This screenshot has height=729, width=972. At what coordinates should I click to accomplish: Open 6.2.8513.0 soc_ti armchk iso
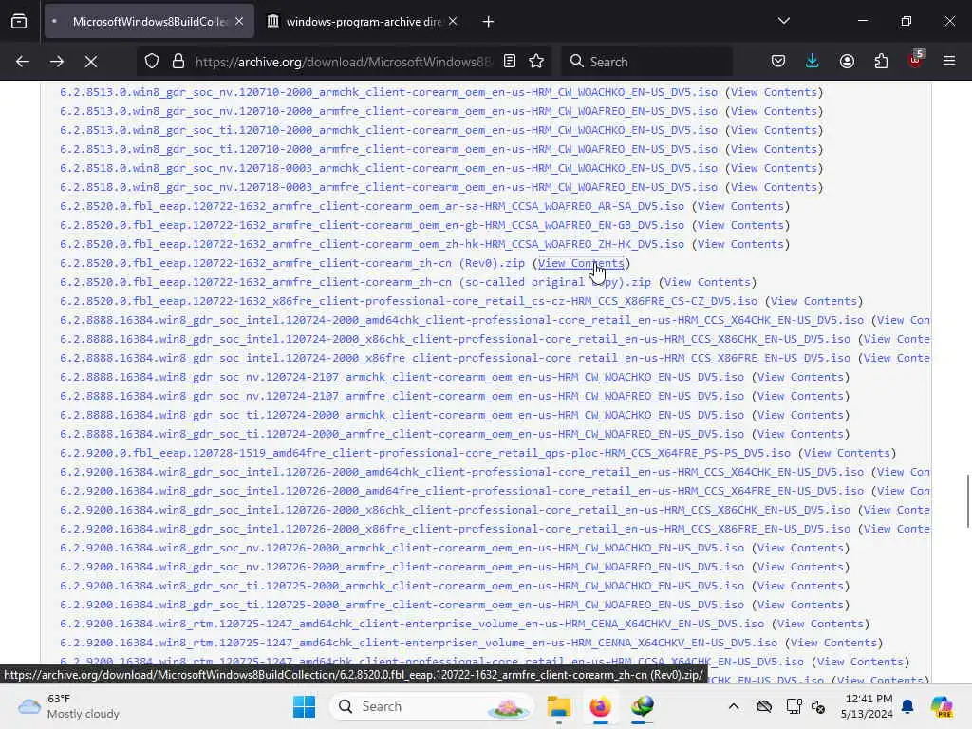pos(388,130)
